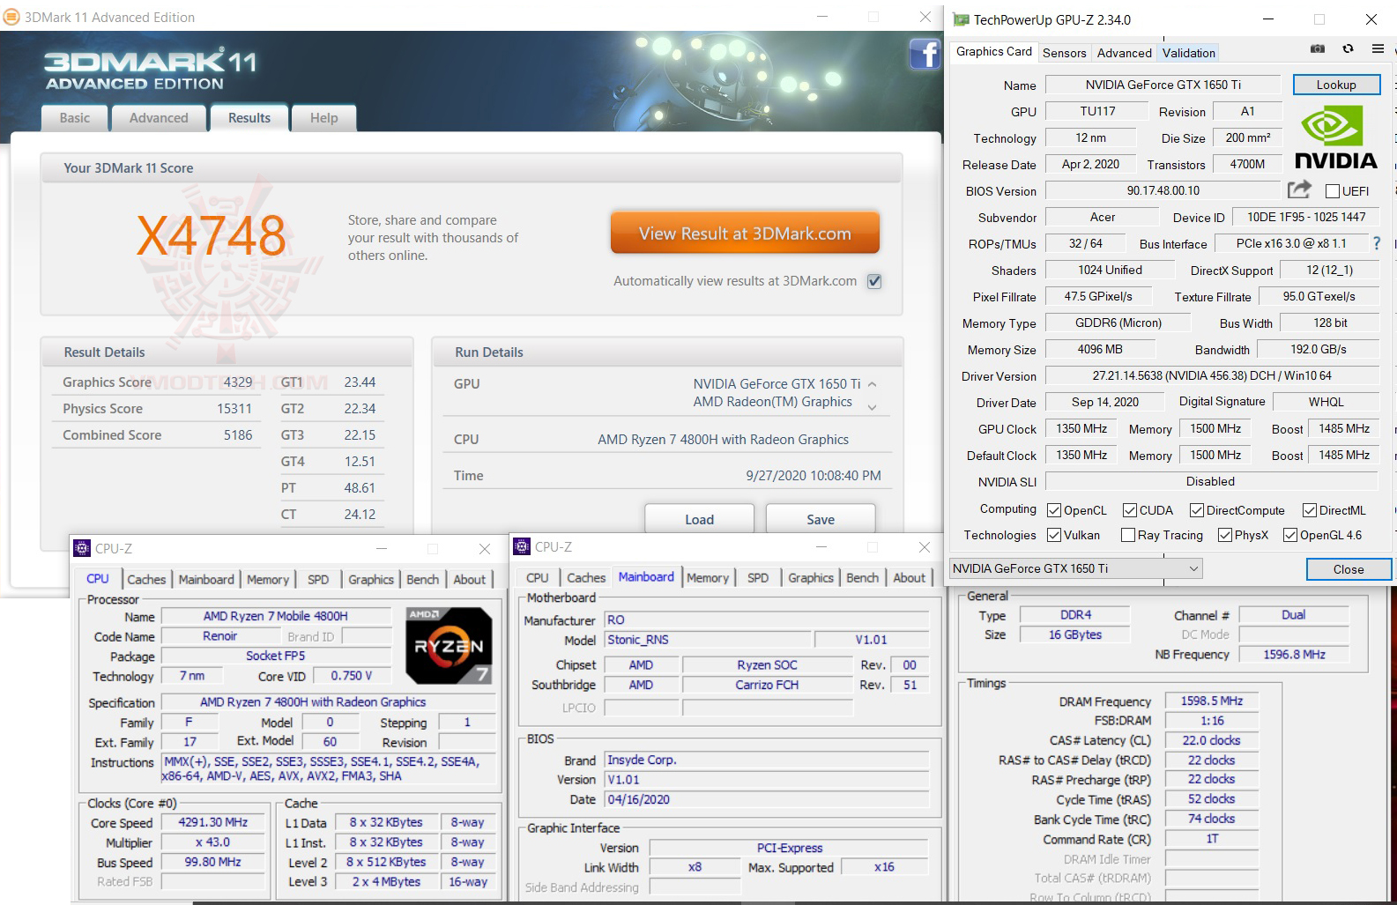Click the Load button in 3DMark

tap(700, 519)
